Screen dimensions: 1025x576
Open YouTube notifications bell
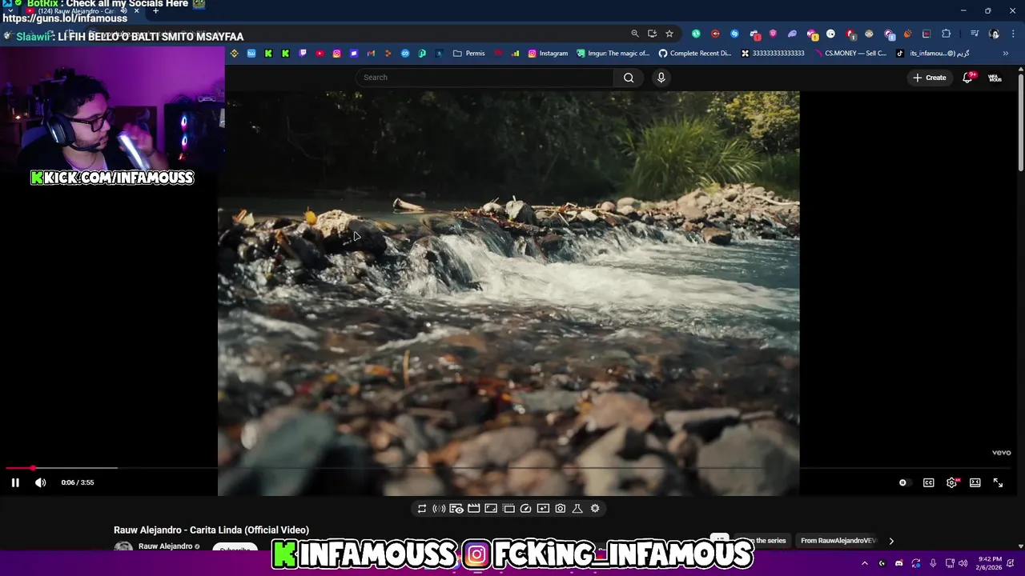click(967, 78)
